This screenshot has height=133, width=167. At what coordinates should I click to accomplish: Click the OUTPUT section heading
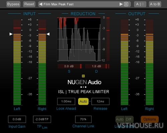click(137, 14)
